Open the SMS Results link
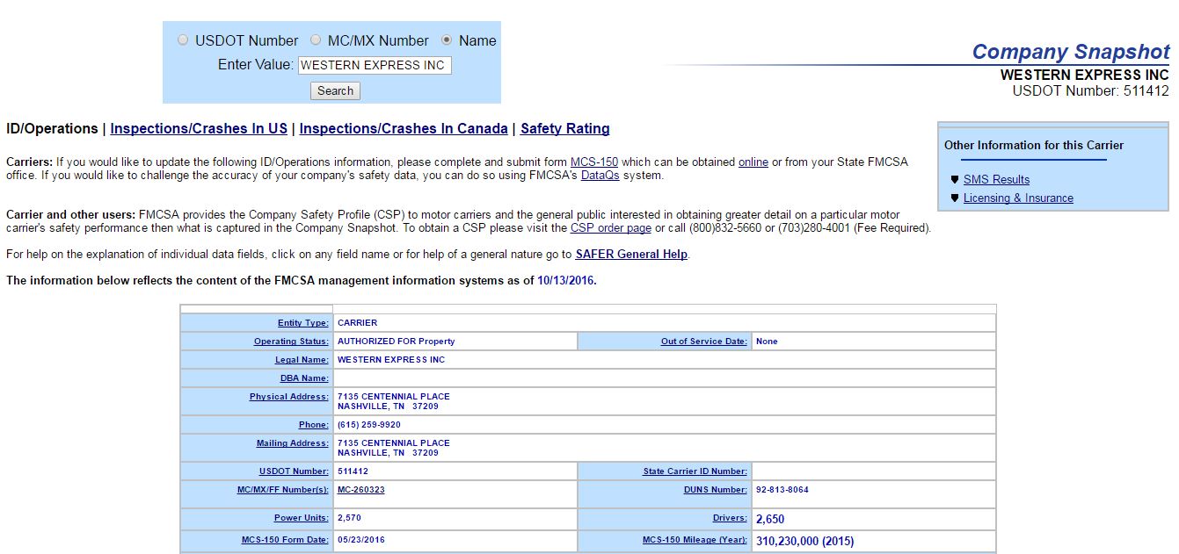This screenshot has height=554, width=1179. 996,180
